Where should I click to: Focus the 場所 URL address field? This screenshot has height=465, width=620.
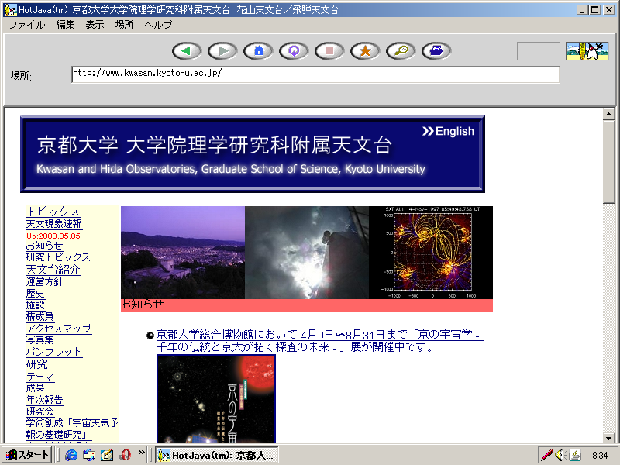coord(315,74)
